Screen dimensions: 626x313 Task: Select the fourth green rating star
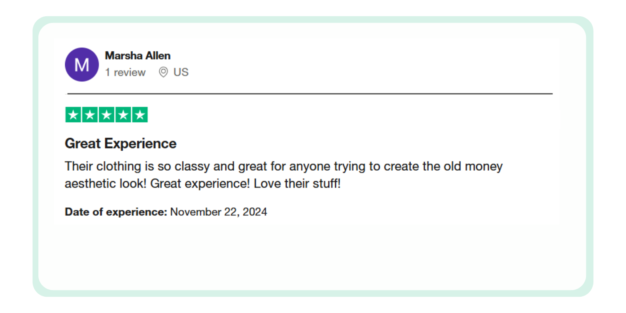point(123,115)
